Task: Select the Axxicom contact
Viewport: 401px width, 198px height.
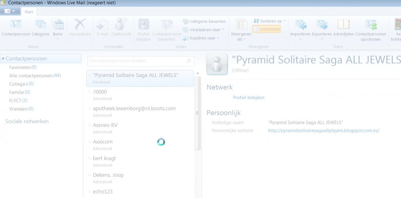Action: pos(140,145)
